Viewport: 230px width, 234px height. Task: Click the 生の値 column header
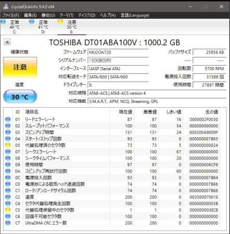coord(212,112)
